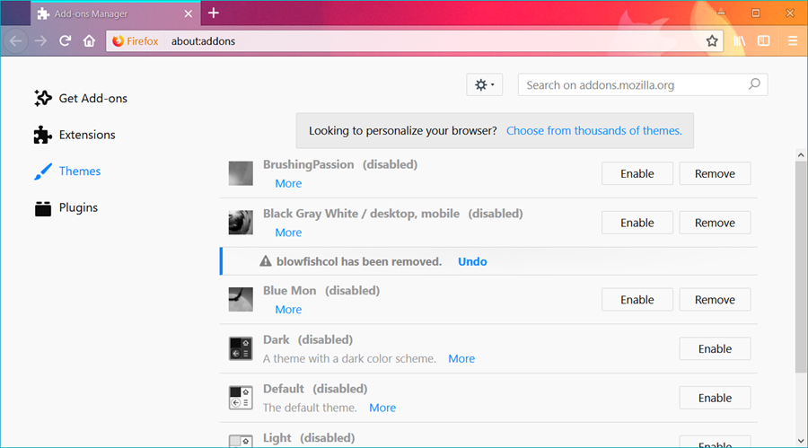Toggle the sidebar view icon
Screen dimensions: 808x448
764,40
